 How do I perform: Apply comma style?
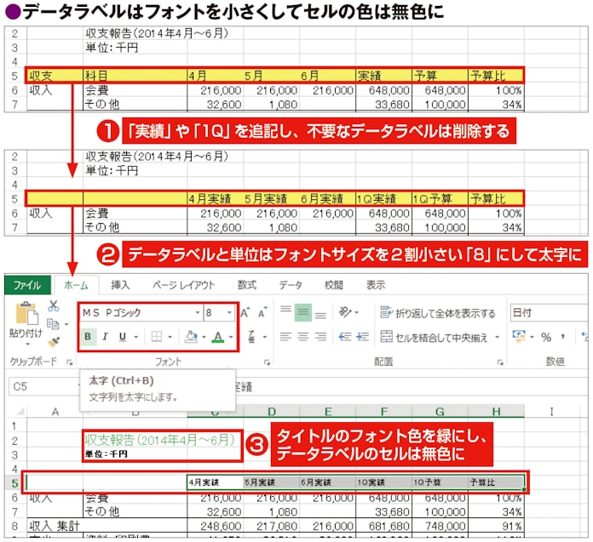[x=563, y=337]
